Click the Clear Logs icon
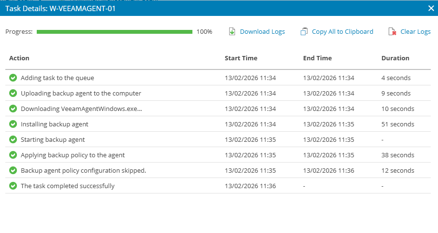438x233 pixels. coord(393,32)
